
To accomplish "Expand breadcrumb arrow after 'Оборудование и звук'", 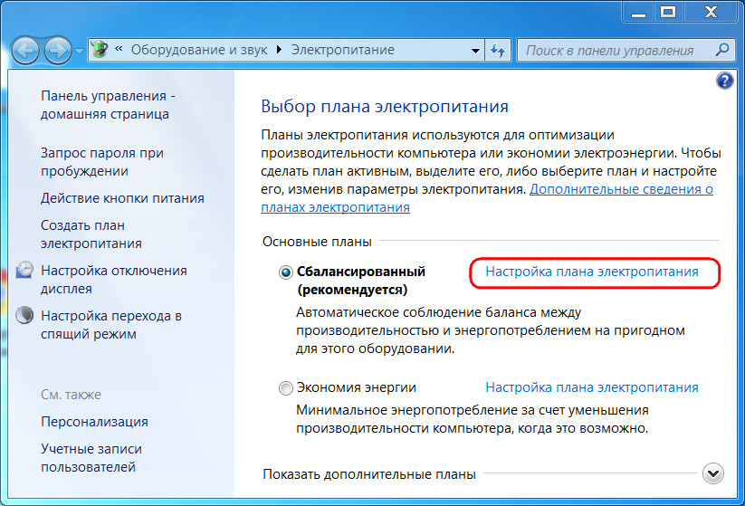I will 279,50.
